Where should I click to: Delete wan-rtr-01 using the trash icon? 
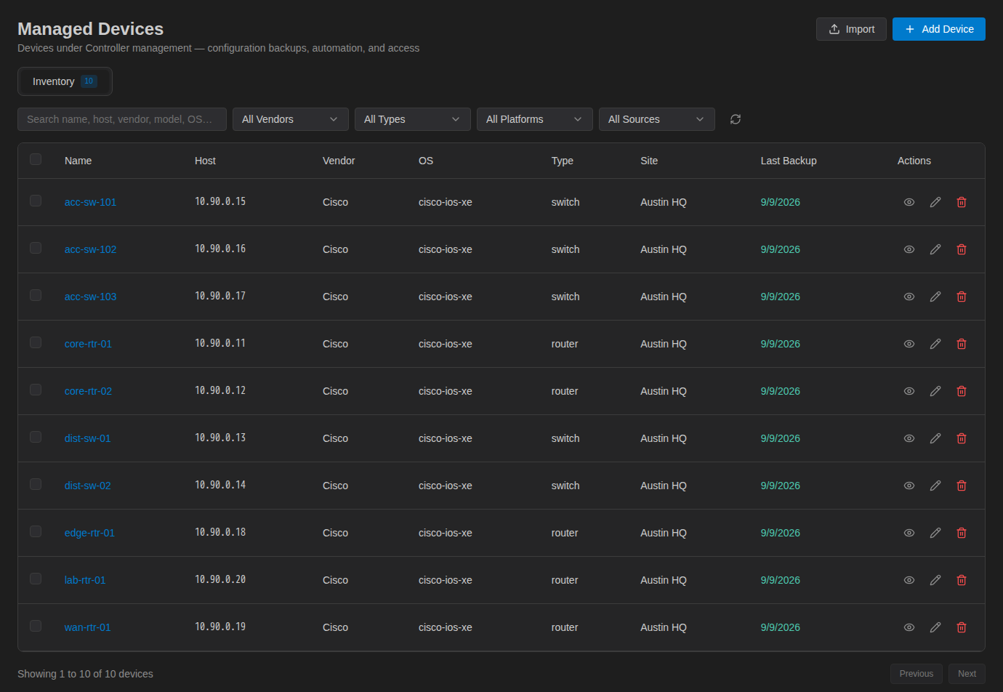point(962,627)
